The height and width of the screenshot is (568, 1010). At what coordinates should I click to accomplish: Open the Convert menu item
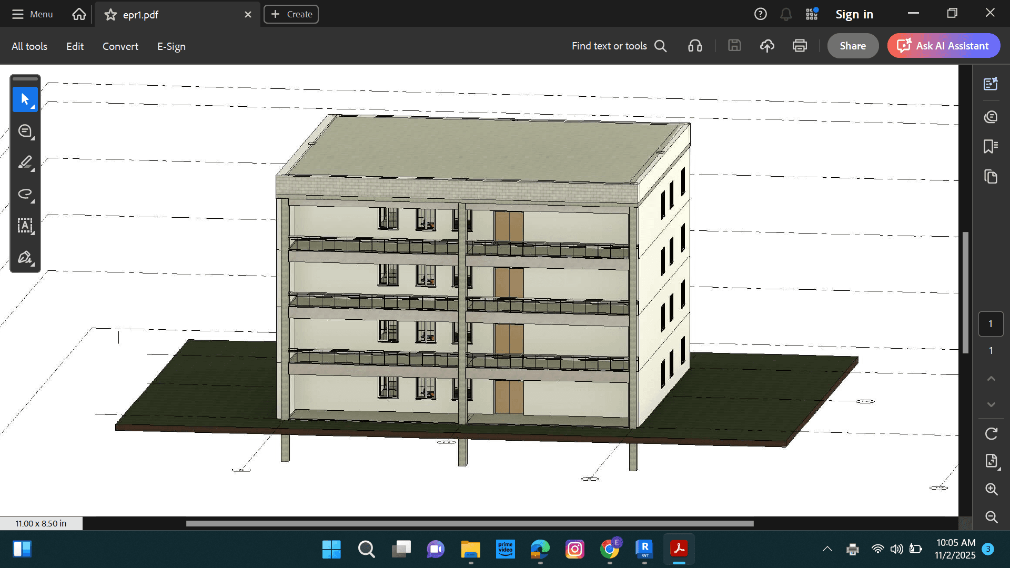[x=120, y=46]
